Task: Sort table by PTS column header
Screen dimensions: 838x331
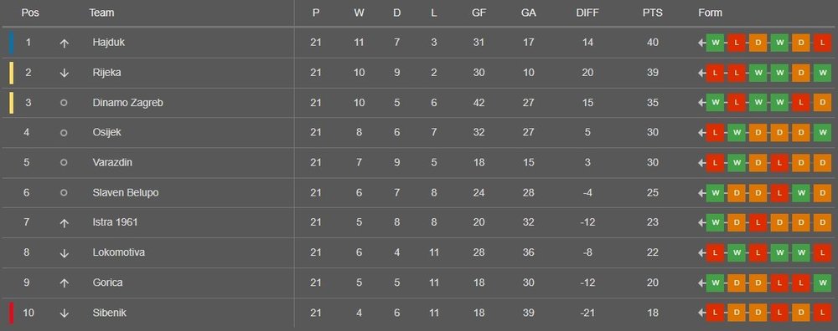Action: tap(652, 13)
